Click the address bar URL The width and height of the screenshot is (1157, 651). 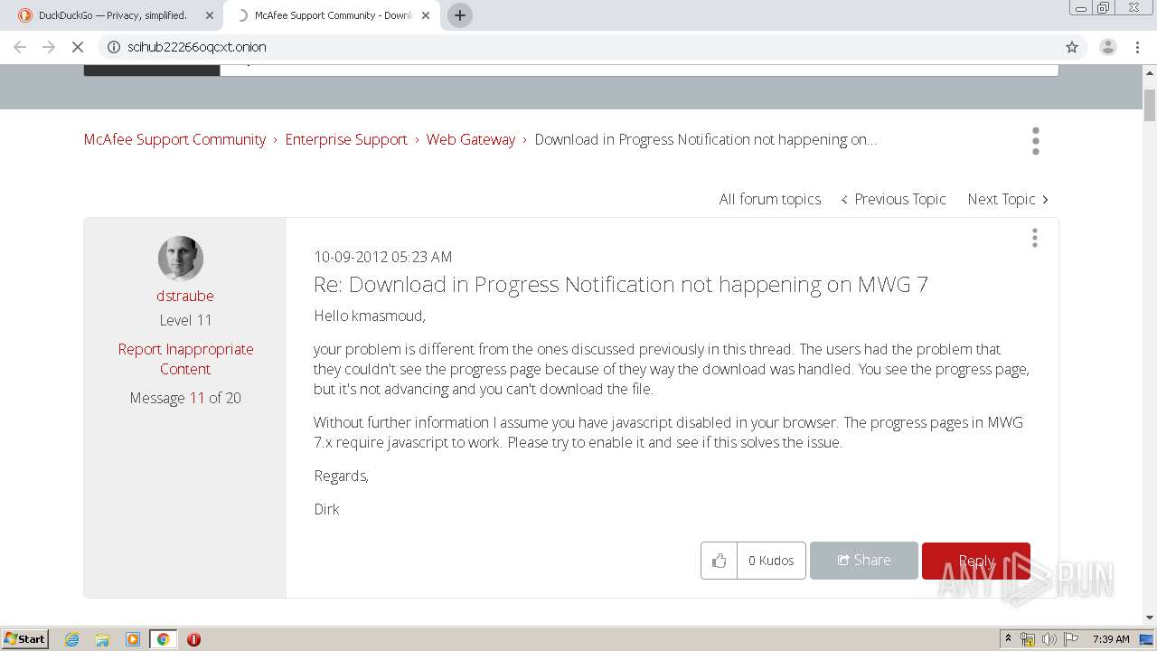coord(197,47)
